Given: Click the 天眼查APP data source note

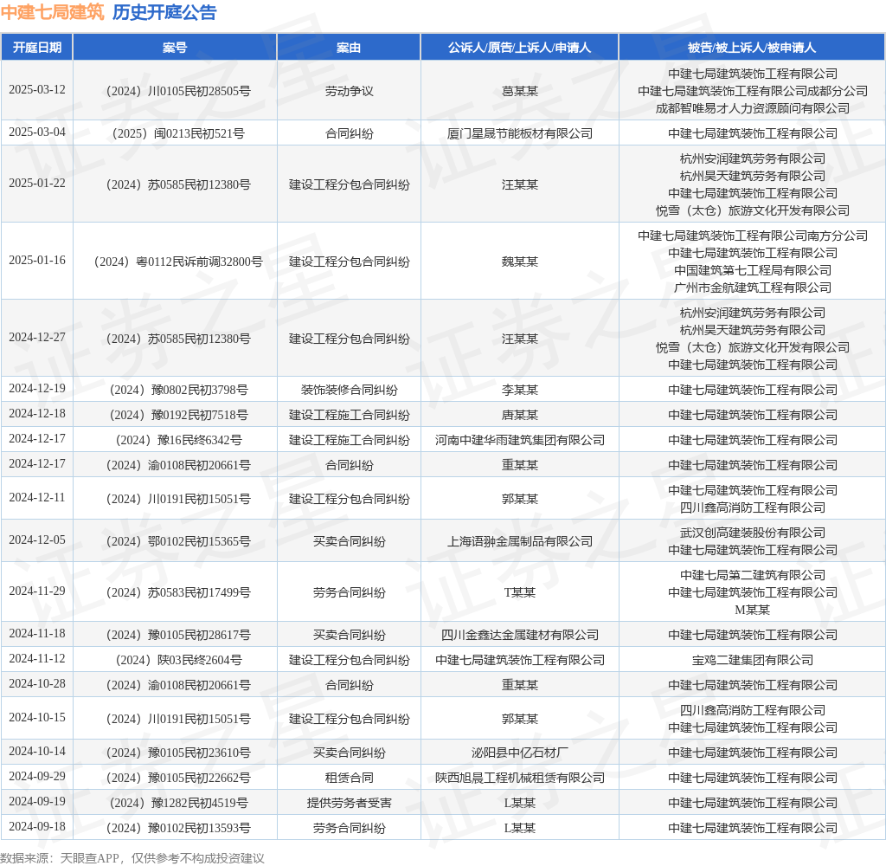Looking at the screenshot, I should (x=132, y=858).
